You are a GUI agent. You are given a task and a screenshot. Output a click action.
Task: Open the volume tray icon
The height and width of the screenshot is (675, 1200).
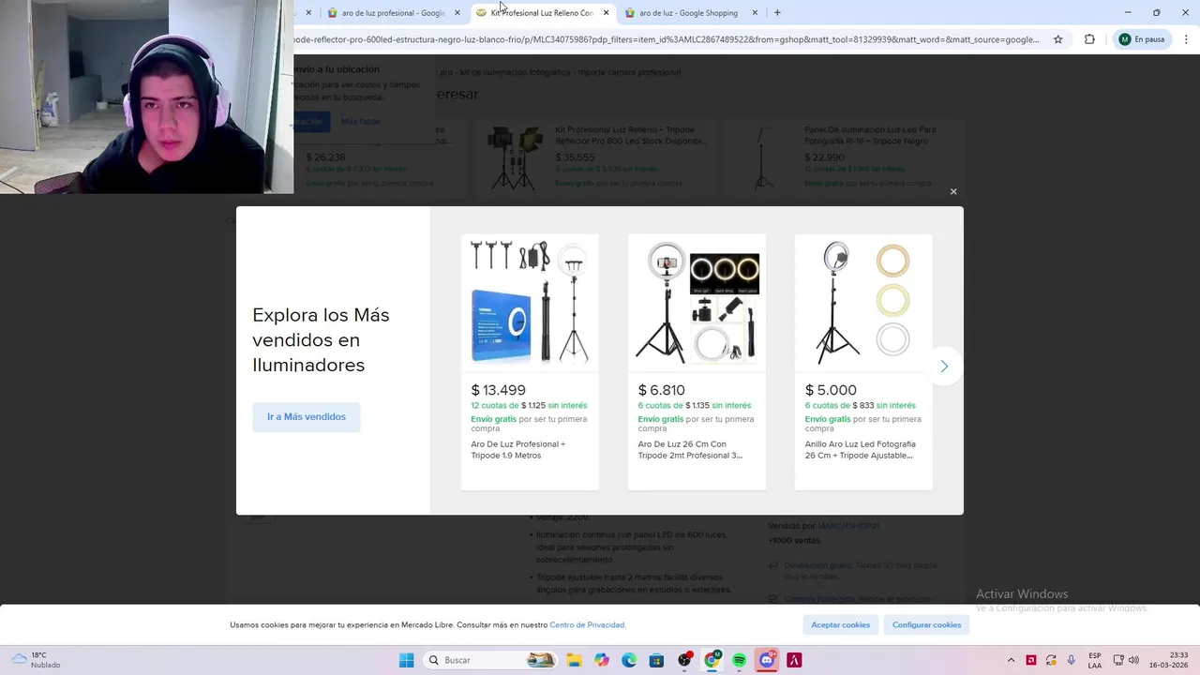pos(1133,660)
